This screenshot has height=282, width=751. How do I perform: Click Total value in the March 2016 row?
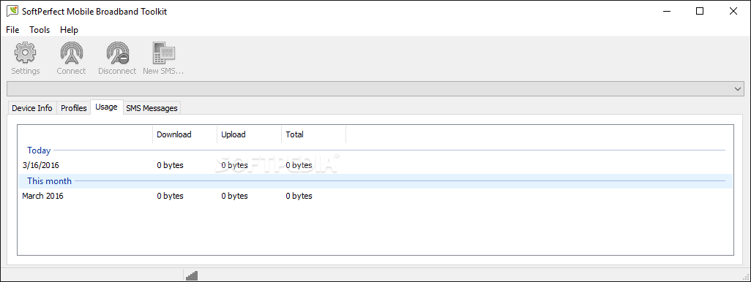coord(299,196)
